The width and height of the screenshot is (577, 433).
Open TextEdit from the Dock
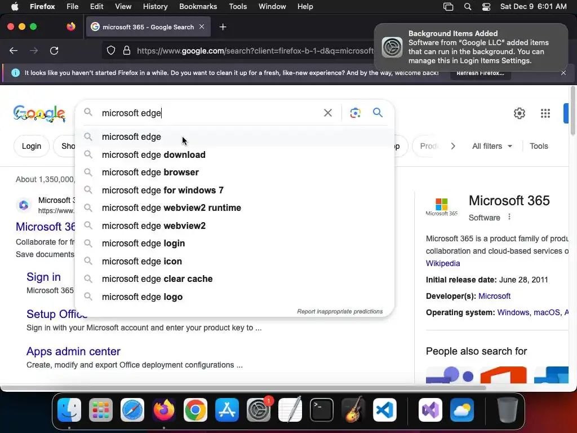point(290,410)
